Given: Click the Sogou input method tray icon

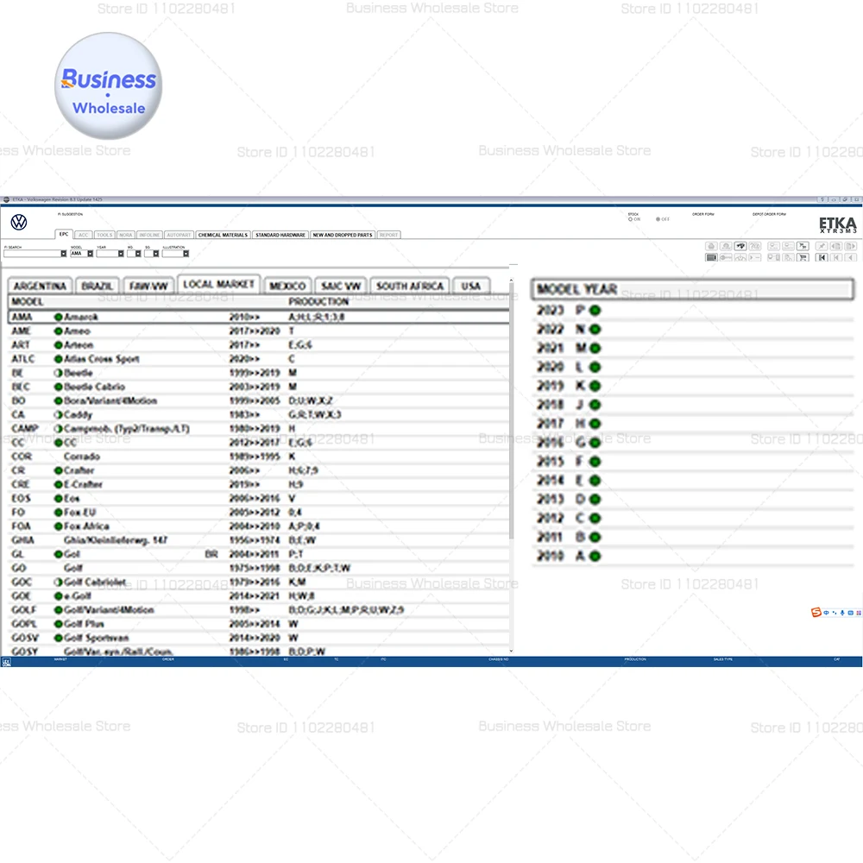Looking at the screenshot, I should 816,612.
